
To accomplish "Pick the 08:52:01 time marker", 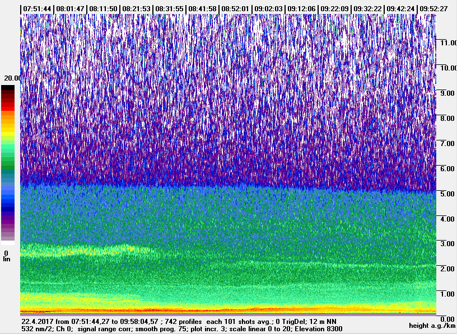I will coord(235,9).
